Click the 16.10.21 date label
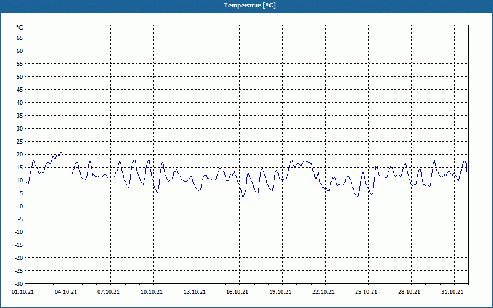Viewport: 493px width, 308px height. click(x=237, y=292)
